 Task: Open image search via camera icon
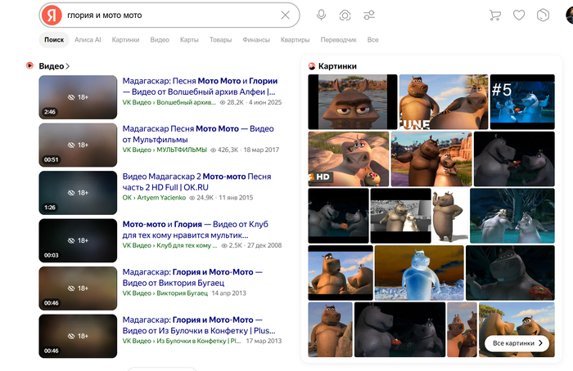[x=345, y=16]
